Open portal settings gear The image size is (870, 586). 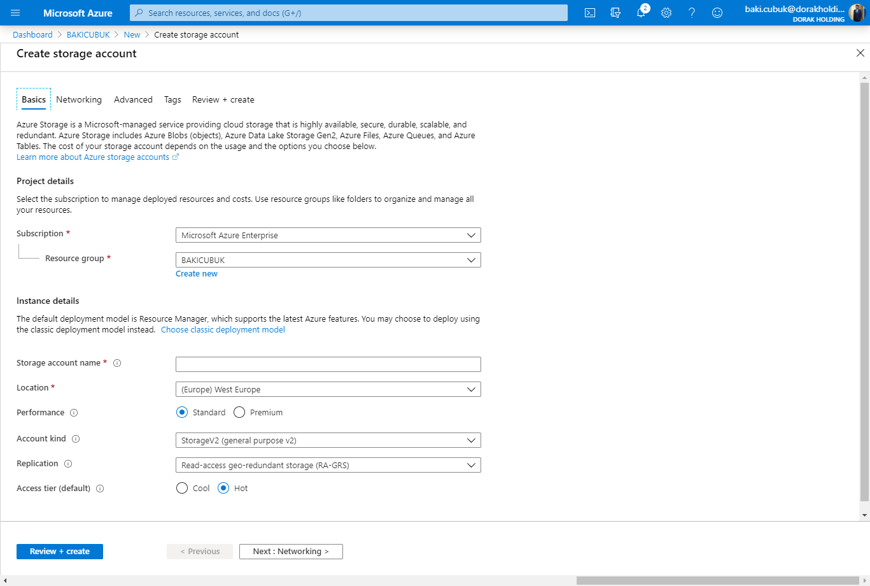pos(666,13)
